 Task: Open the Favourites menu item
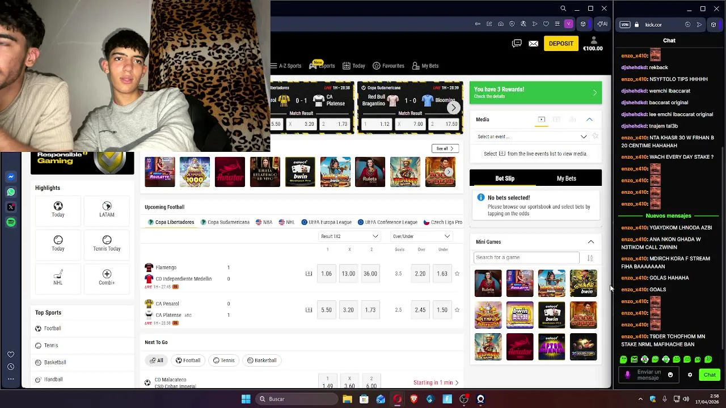(x=389, y=66)
